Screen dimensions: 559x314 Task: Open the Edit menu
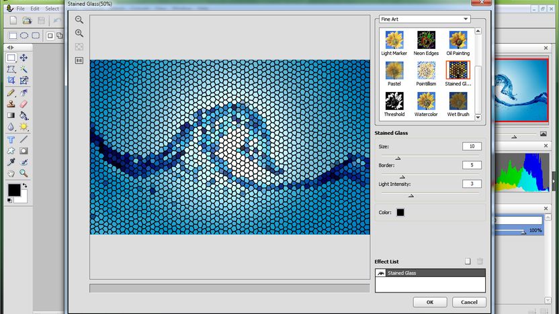tap(35, 9)
